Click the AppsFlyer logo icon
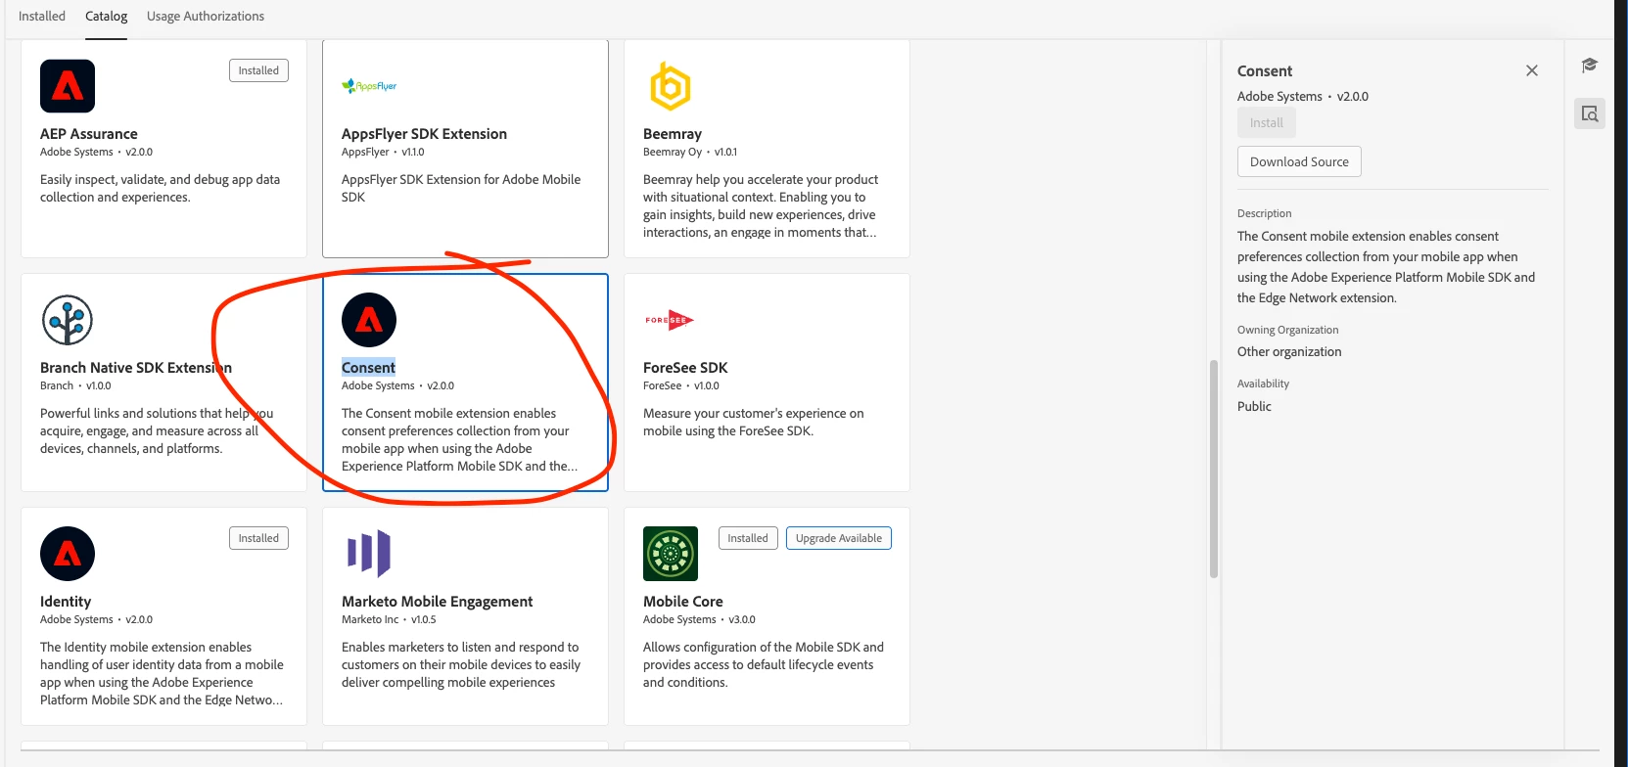This screenshot has height=767, width=1628. click(x=369, y=86)
